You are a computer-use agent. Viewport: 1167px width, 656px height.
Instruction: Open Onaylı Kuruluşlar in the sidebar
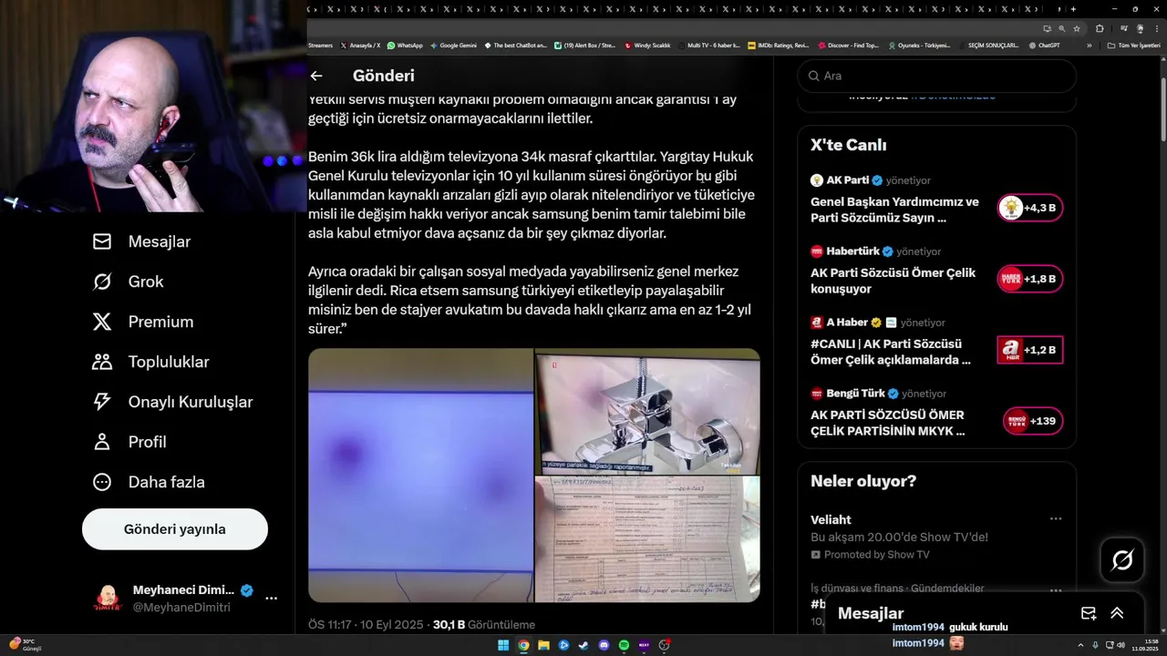click(173, 402)
